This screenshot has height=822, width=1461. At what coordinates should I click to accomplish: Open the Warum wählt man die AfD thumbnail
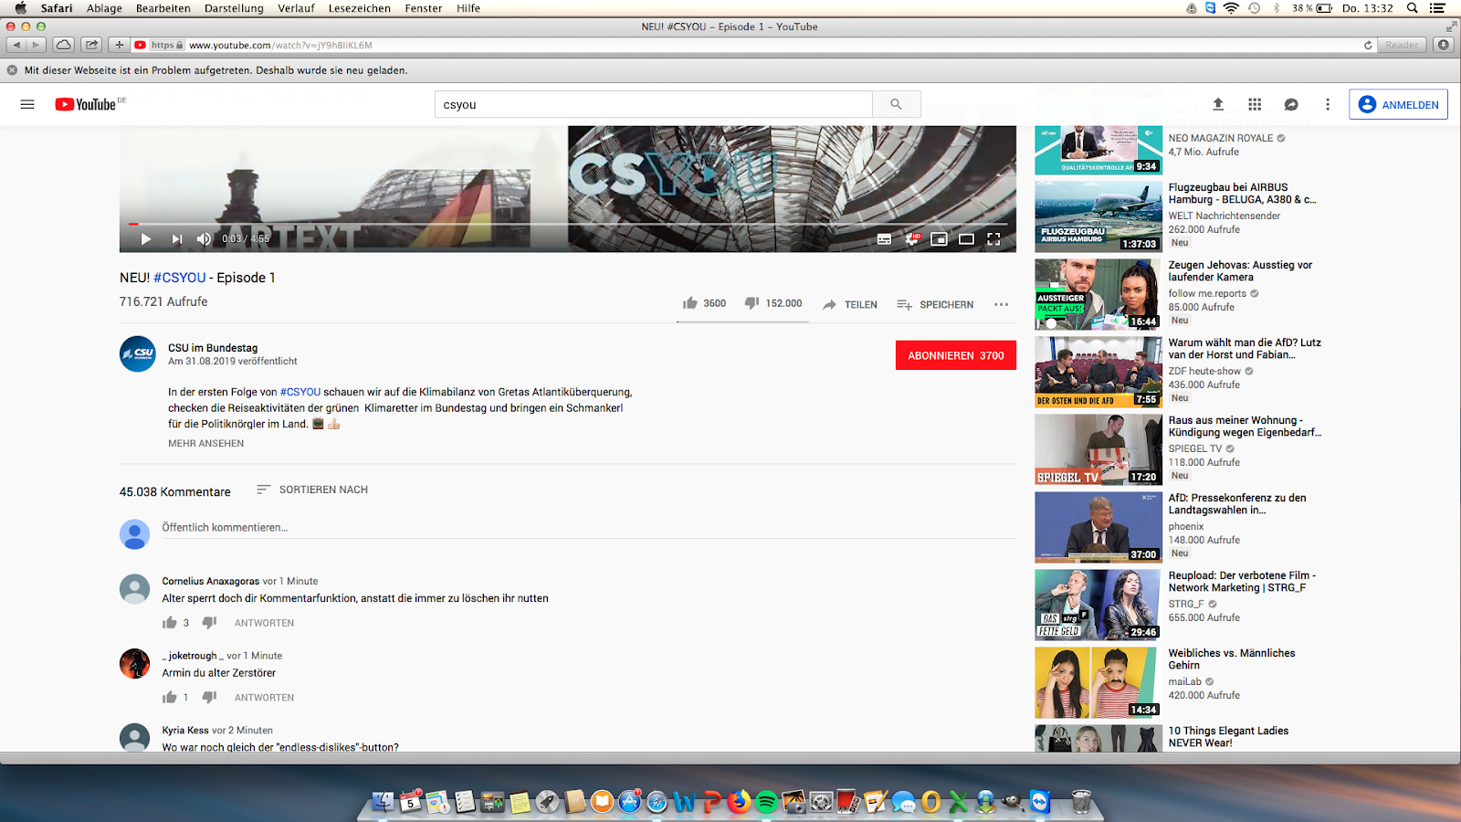tap(1098, 372)
